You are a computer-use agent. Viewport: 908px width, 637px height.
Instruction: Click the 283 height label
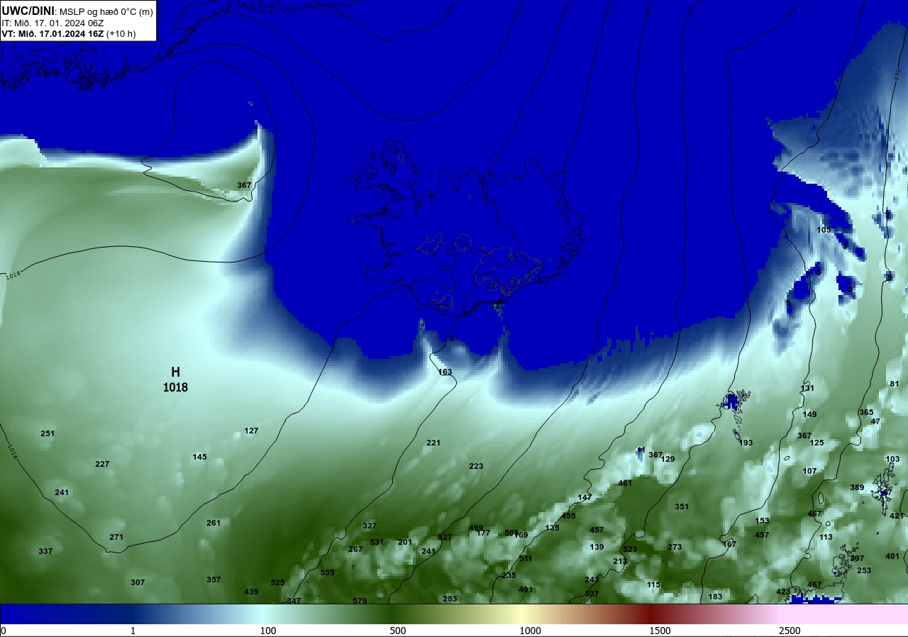[450, 599]
